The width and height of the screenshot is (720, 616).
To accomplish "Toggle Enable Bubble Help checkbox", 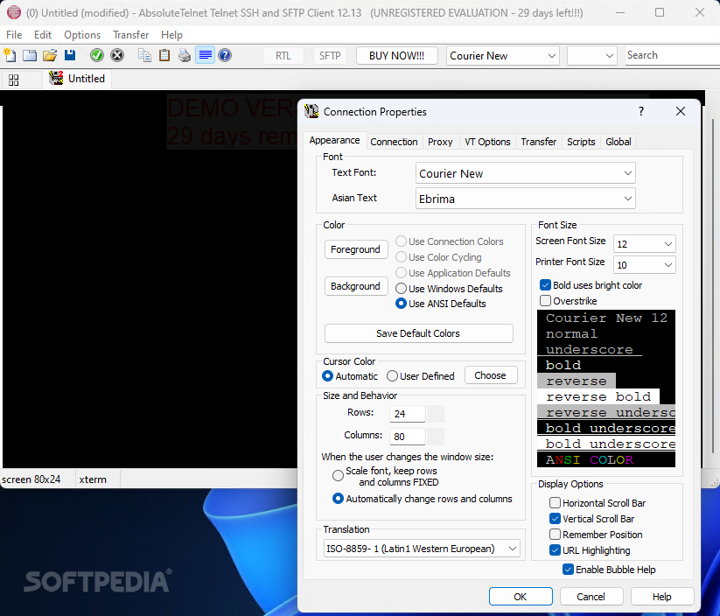I will [568, 570].
